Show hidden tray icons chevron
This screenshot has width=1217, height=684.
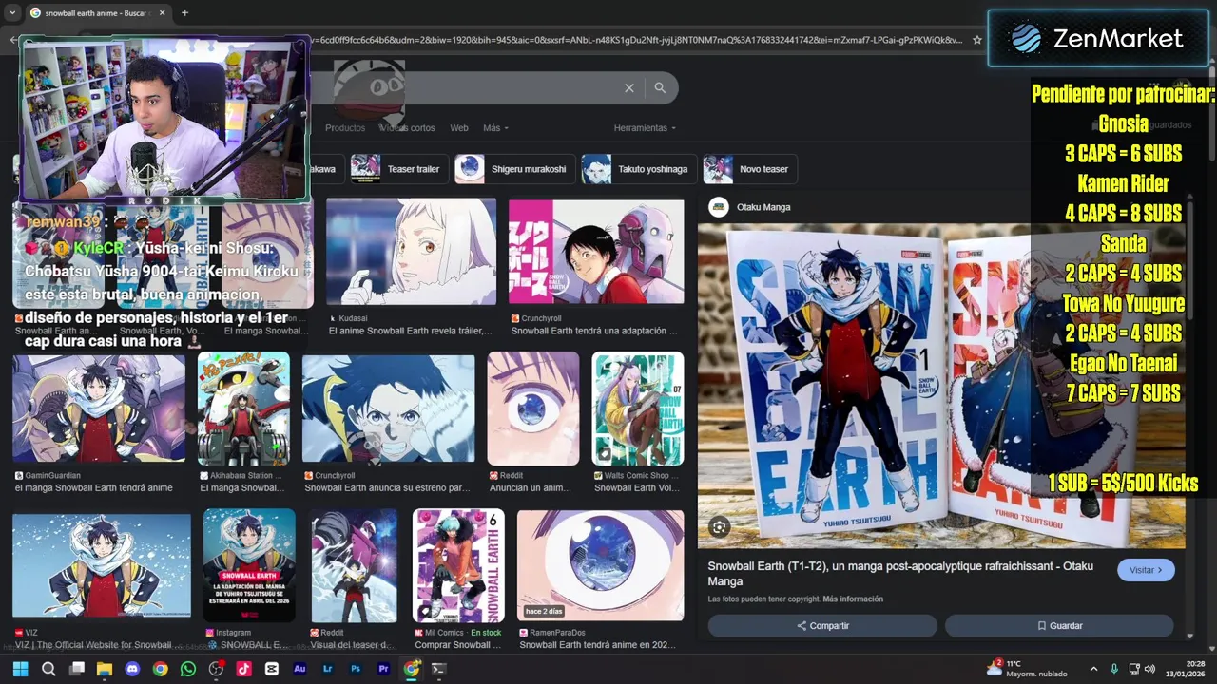[1093, 669]
